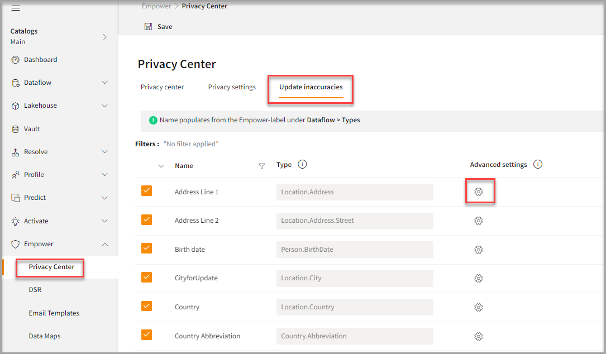
Task: Open DSR in the sidebar
Action: tap(35, 290)
